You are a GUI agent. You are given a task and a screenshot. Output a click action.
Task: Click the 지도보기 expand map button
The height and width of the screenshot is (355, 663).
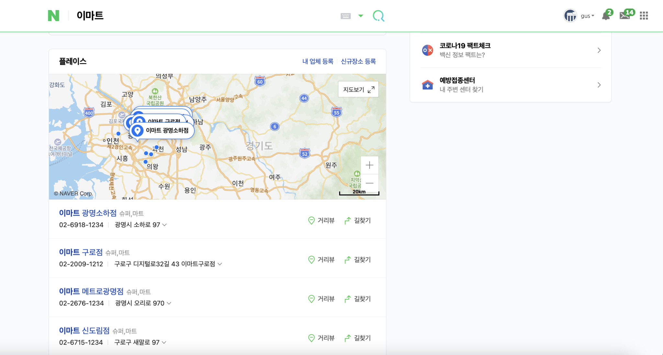coord(358,89)
